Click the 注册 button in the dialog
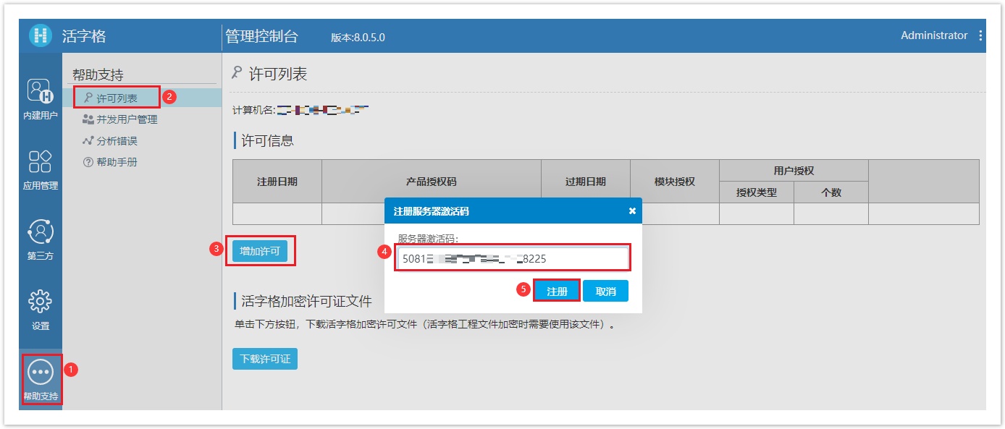This screenshot has height=429, width=1005. coord(557,291)
